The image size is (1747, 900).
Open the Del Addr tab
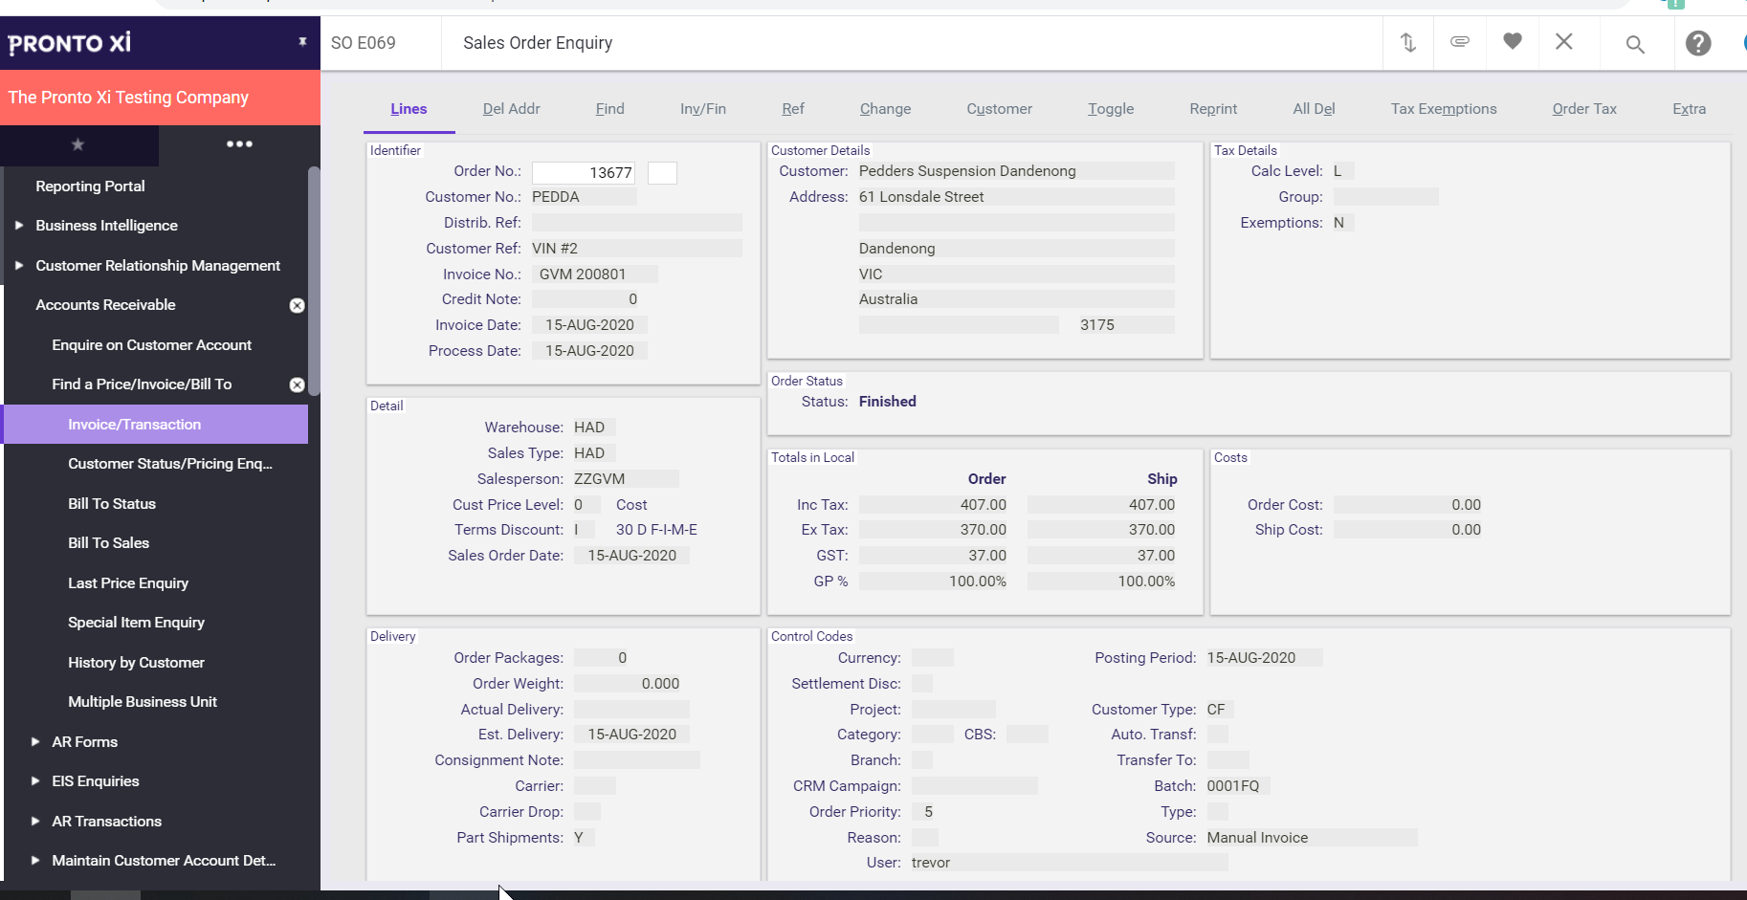(x=511, y=109)
